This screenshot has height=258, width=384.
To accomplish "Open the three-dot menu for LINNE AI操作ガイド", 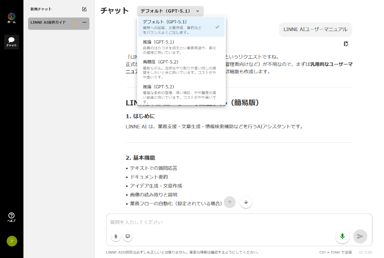I will pyautogui.click(x=84, y=22).
